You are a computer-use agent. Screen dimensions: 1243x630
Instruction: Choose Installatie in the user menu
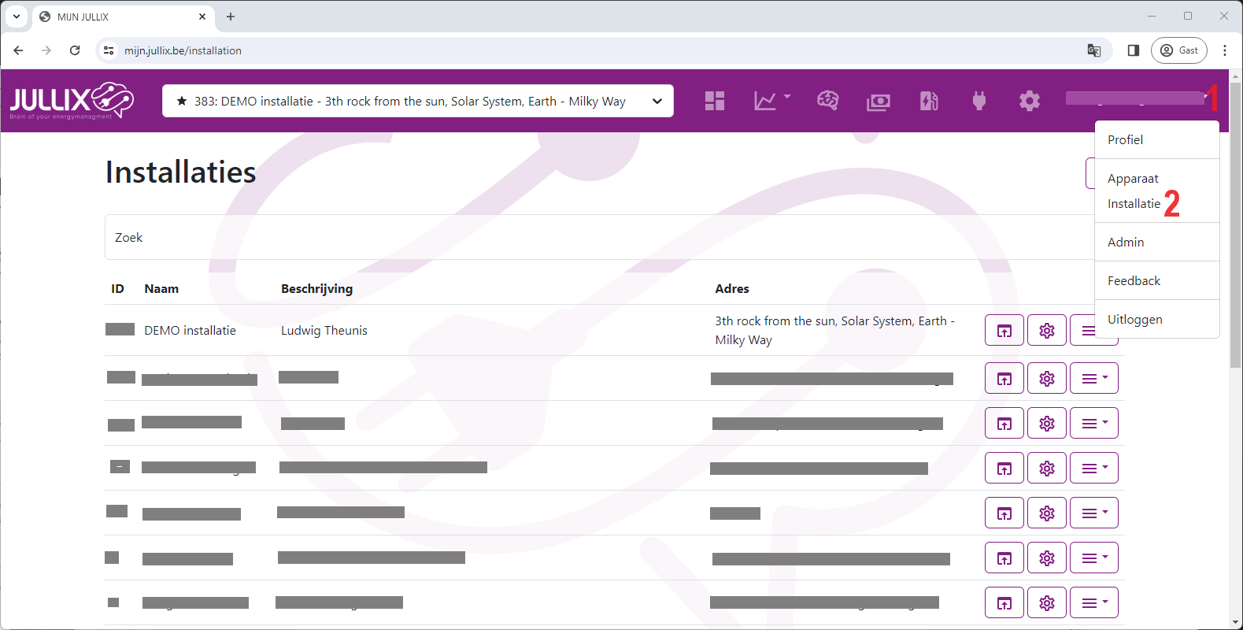click(x=1134, y=204)
